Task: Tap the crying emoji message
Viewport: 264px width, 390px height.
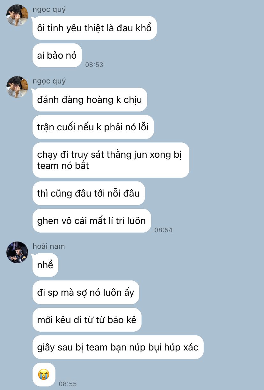Action: [x=44, y=374]
